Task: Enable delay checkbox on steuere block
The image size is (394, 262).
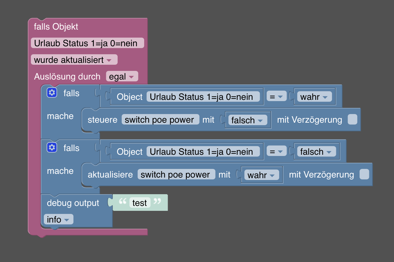Action: [x=352, y=120]
